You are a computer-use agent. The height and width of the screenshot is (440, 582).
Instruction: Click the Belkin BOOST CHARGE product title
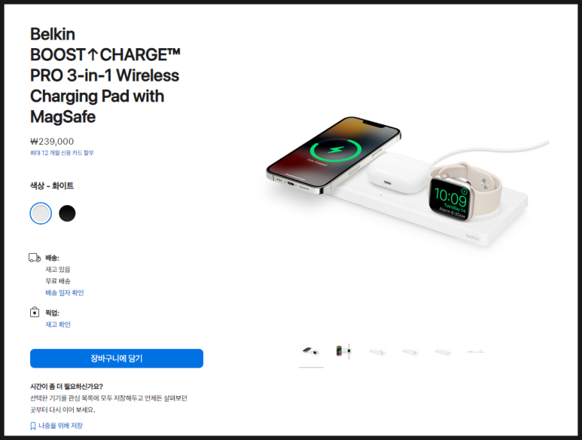coord(105,75)
